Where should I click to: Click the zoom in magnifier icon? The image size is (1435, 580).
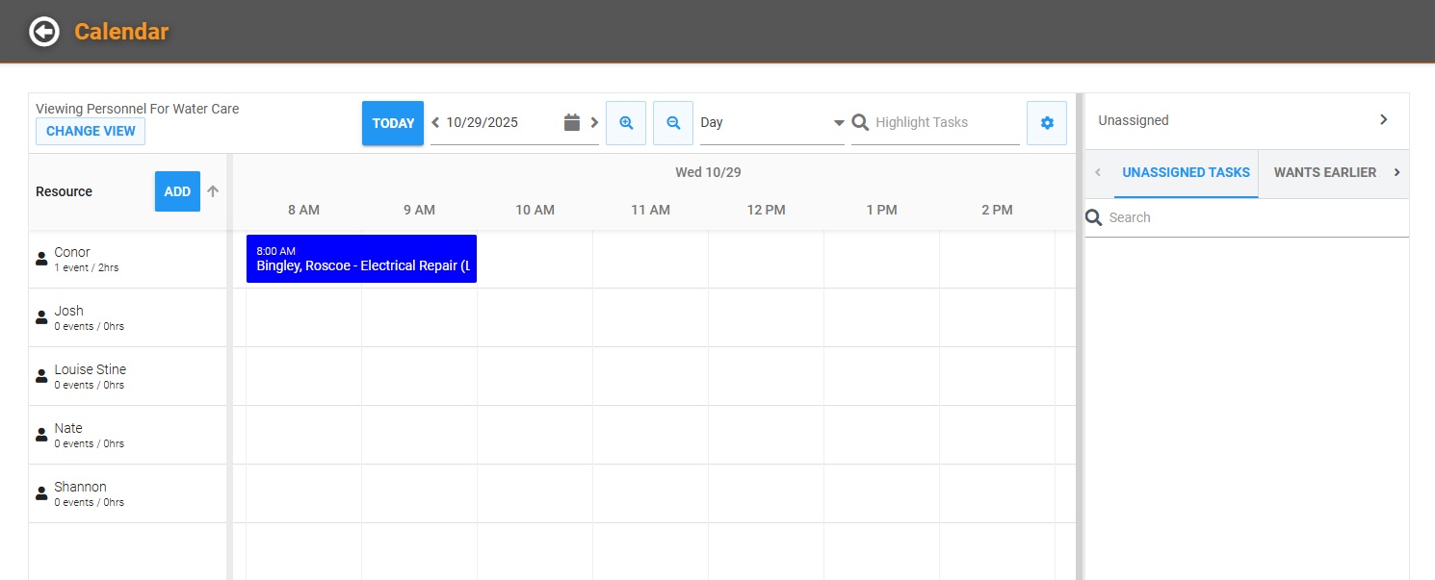(x=626, y=123)
